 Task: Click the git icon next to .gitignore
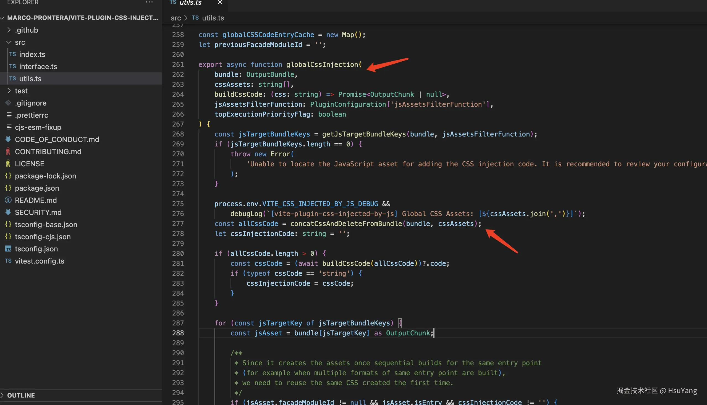click(8, 103)
